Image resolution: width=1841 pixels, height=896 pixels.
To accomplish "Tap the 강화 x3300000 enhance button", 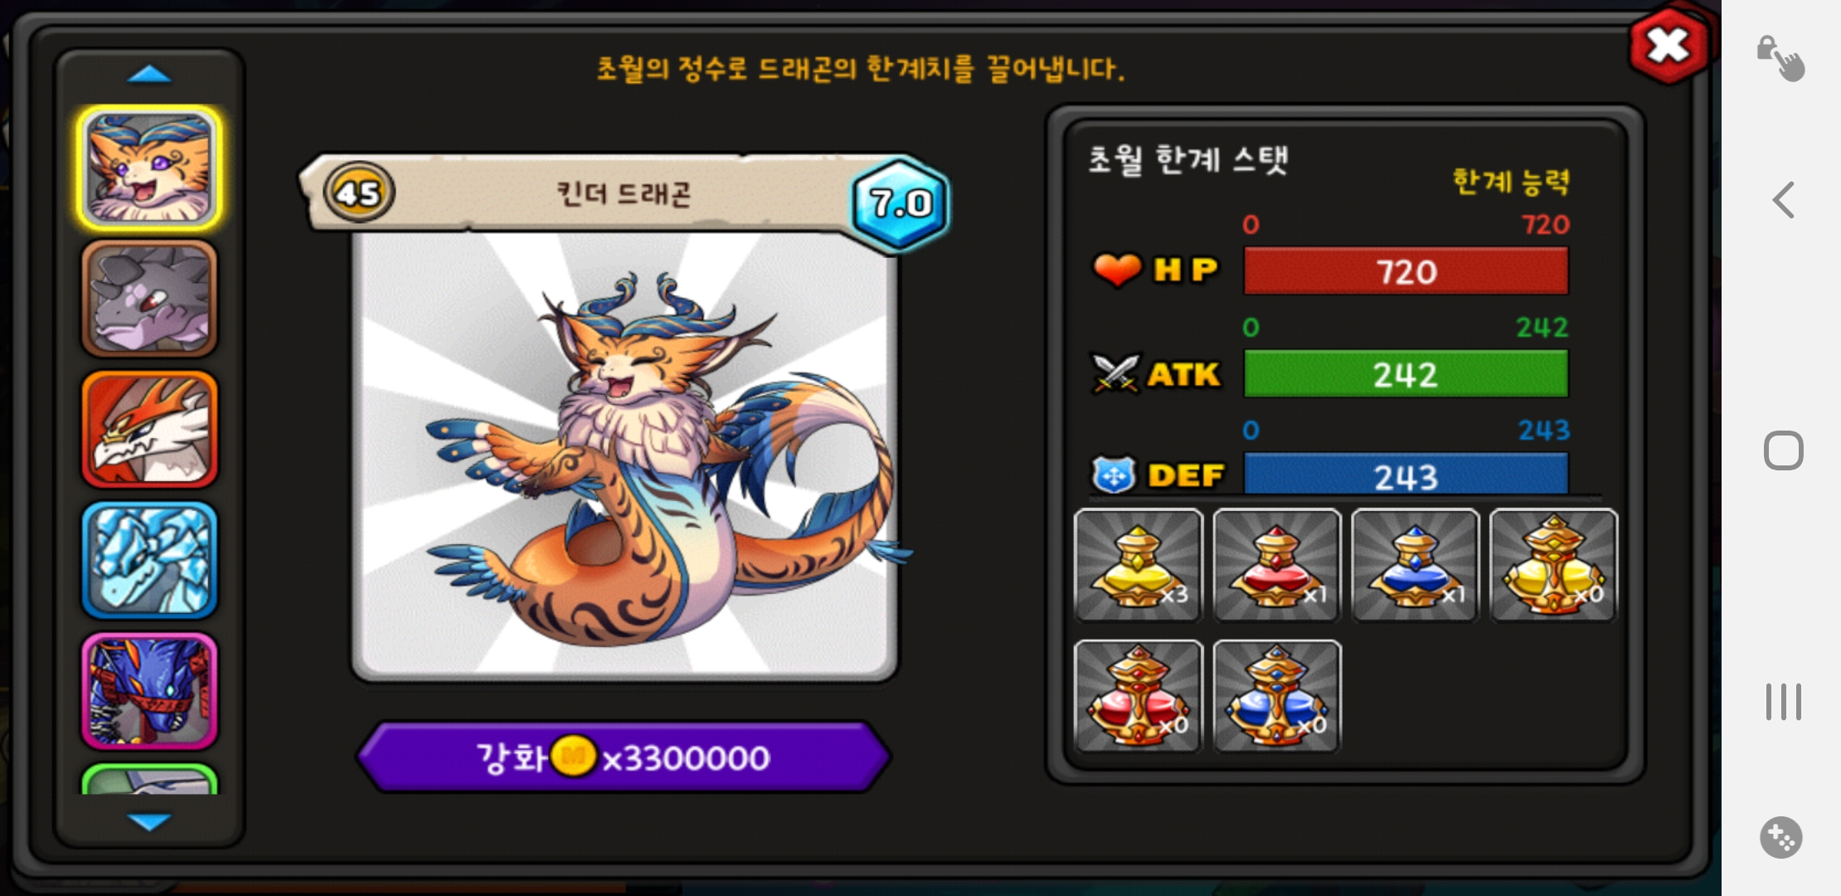I will [x=624, y=757].
